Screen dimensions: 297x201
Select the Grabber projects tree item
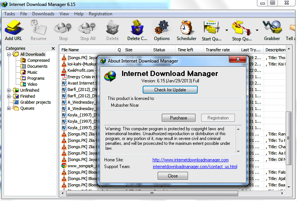pyautogui.click(x=36, y=102)
